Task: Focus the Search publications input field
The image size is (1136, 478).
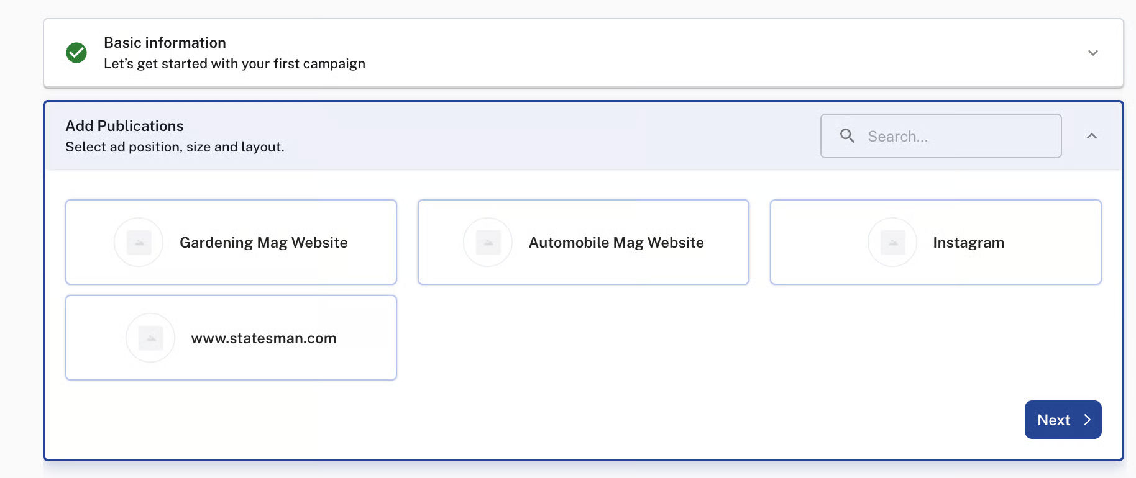Action: tap(957, 136)
